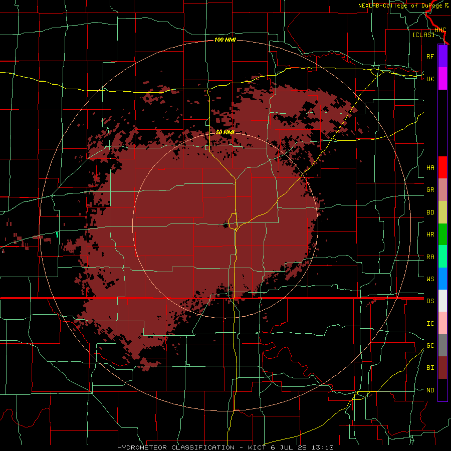This screenshot has height=451, width=451.
Task: Click the IC legend label
Action: click(430, 323)
